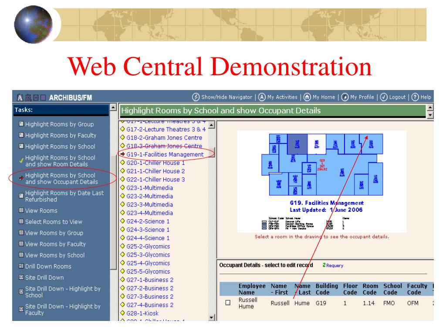446x334 pixels.
Task: Click the Building Code column header
Action: tap(327, 289)
